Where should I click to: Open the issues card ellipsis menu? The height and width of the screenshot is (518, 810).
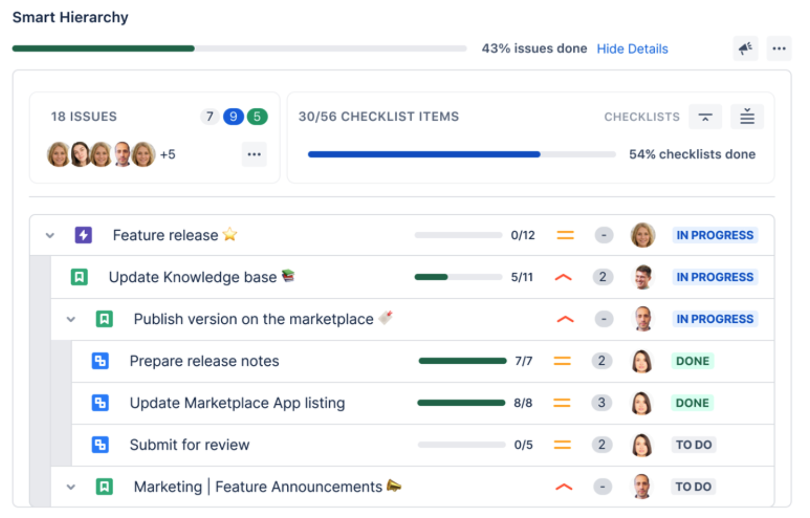point(254,154)
